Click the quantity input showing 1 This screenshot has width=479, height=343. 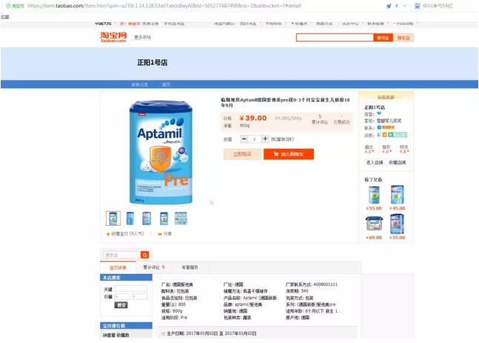[255, 139]
